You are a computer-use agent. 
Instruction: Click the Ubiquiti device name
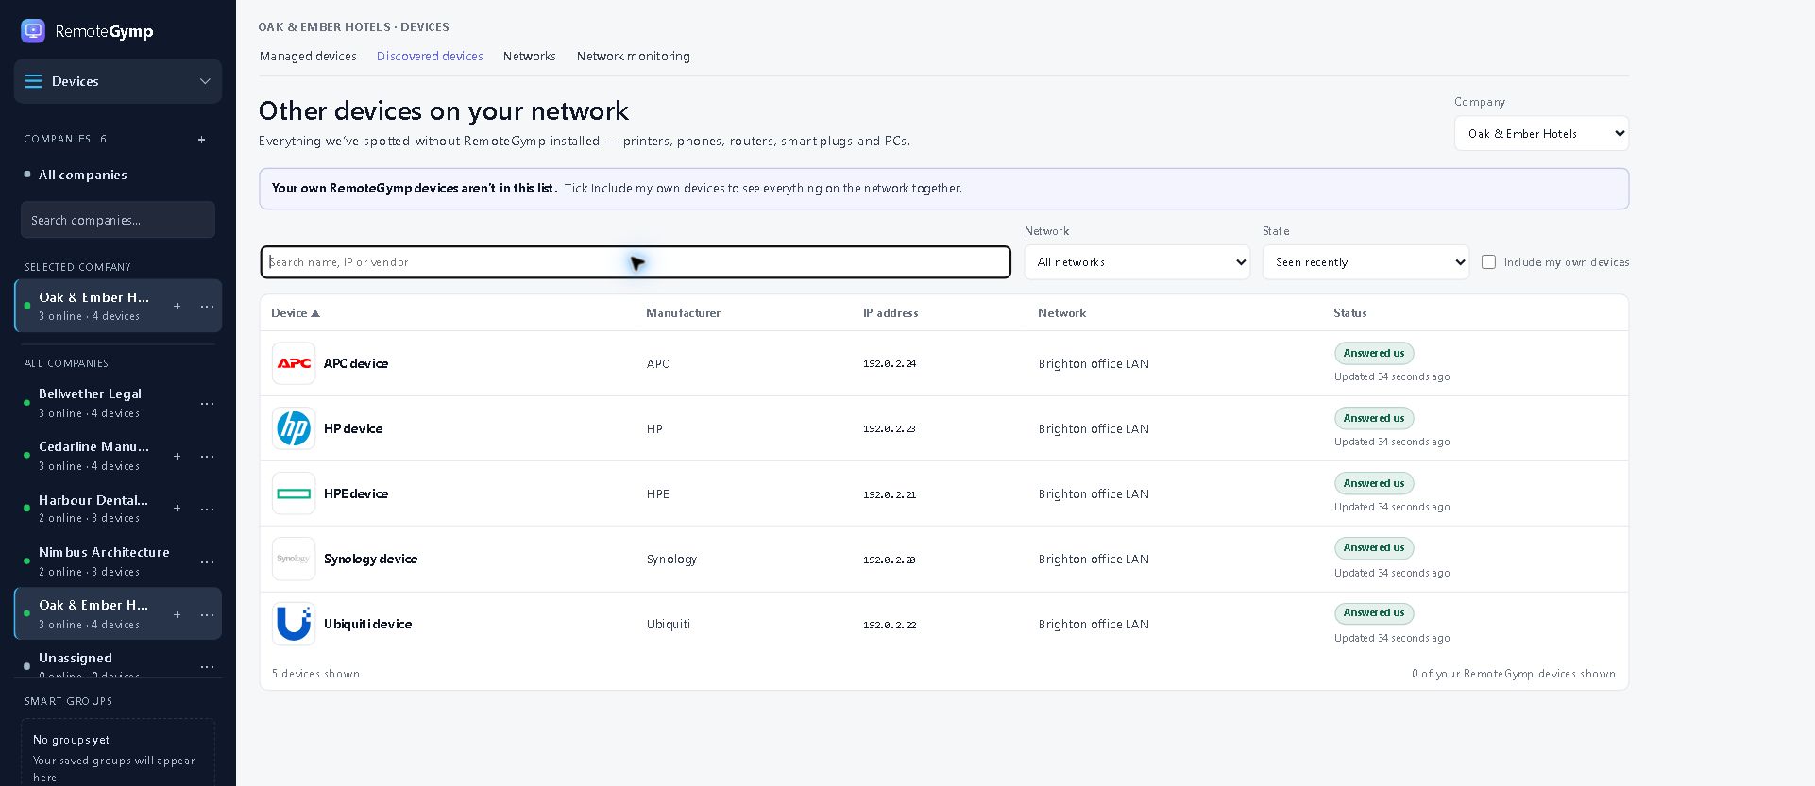[367, 624]
